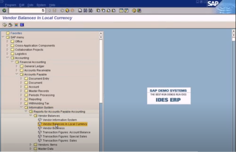Open the Goto menu

(30, 5)
